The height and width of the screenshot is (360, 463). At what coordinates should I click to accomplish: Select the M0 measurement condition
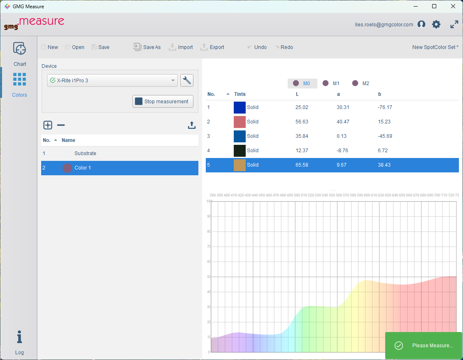[x=302, y=84]
